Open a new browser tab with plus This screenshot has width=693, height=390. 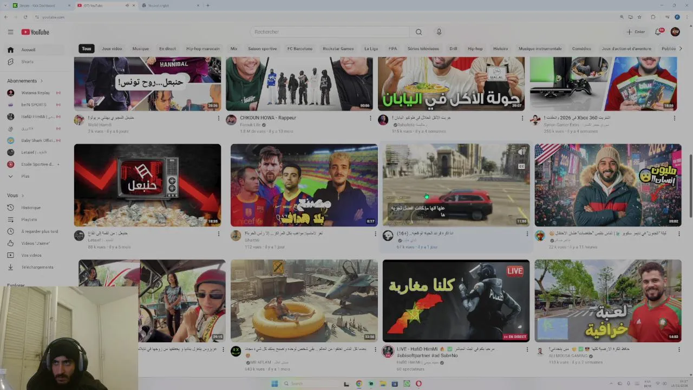click(x=207, y=5)
